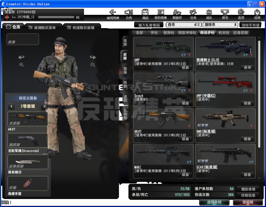Click the battlefield supply (战场补给) button
Screen dimensions: 266x207
tap(214, 202)
